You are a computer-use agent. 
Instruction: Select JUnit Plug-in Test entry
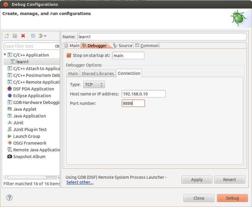coord(30,130)
